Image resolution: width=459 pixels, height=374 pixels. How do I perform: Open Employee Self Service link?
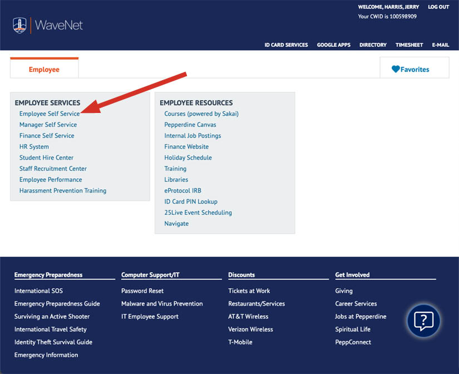pos(50,114)
